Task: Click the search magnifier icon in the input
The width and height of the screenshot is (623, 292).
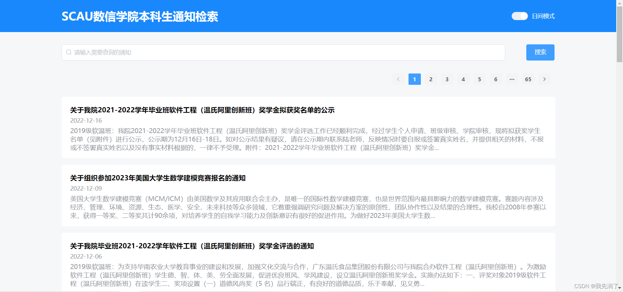Action: (69, 52)
